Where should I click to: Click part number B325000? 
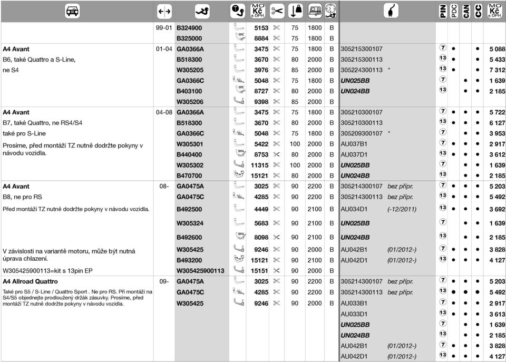pyautogui.click(x=189, y=38)
